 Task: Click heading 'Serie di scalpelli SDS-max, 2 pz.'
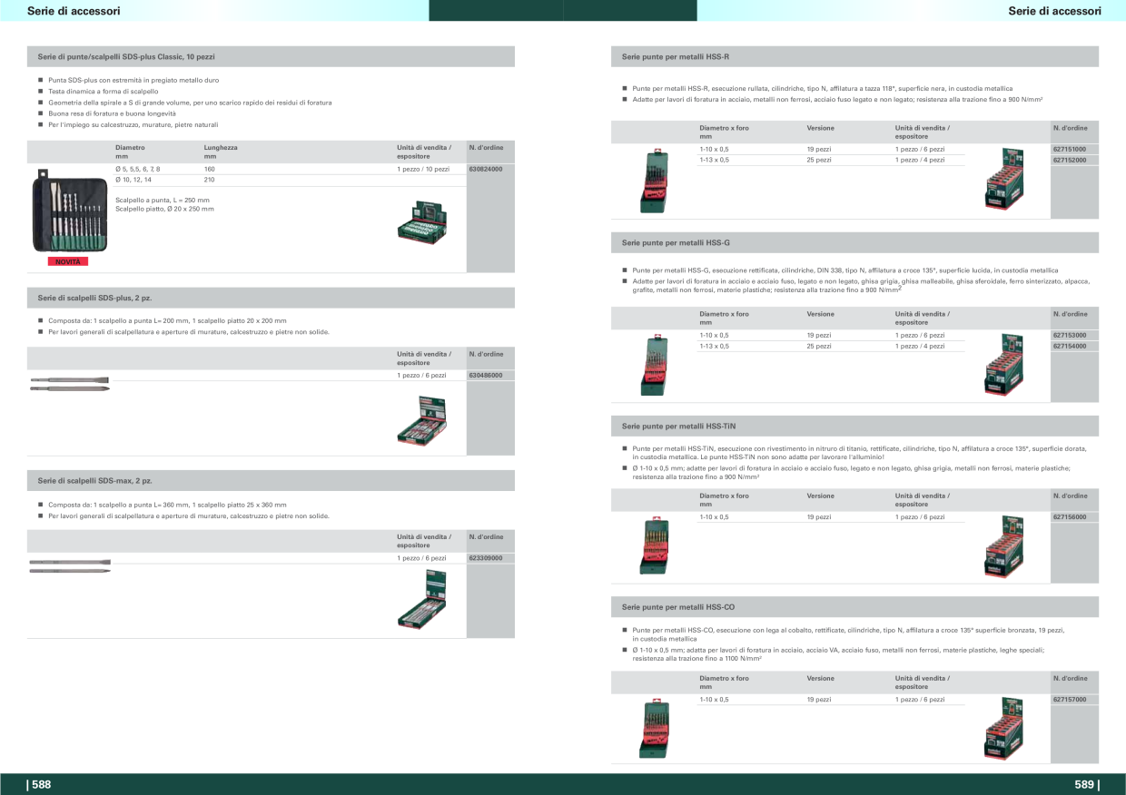point(95,481)
